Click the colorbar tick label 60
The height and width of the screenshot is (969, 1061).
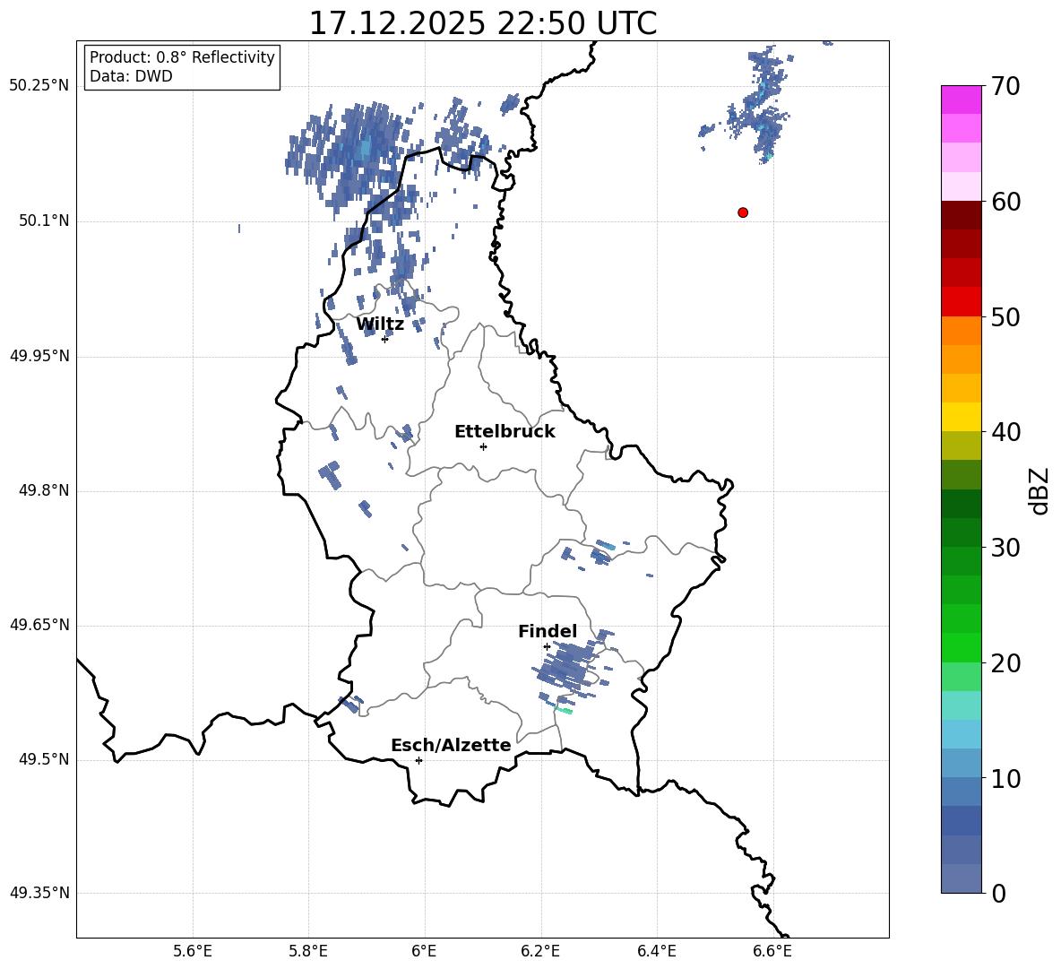pos(1005,202)
